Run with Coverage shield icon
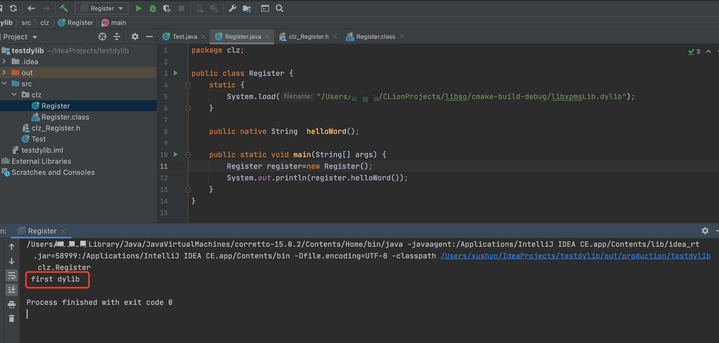The width and height of the screenshot is (719, 343). 167,8
